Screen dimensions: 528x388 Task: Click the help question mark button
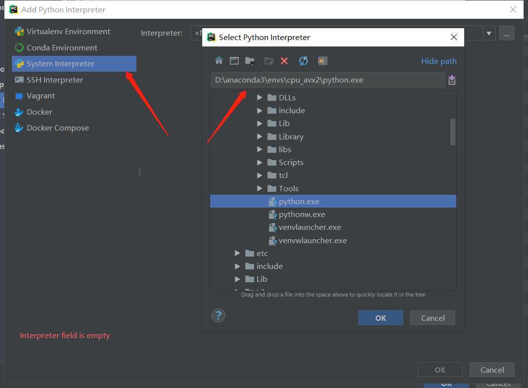218,316
